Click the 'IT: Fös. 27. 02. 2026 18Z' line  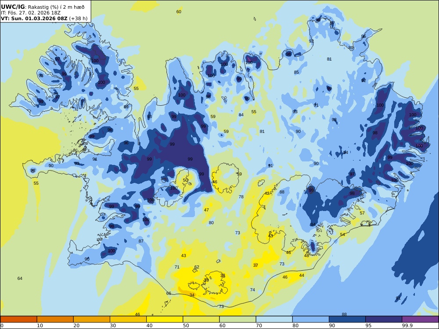point(31,13)
